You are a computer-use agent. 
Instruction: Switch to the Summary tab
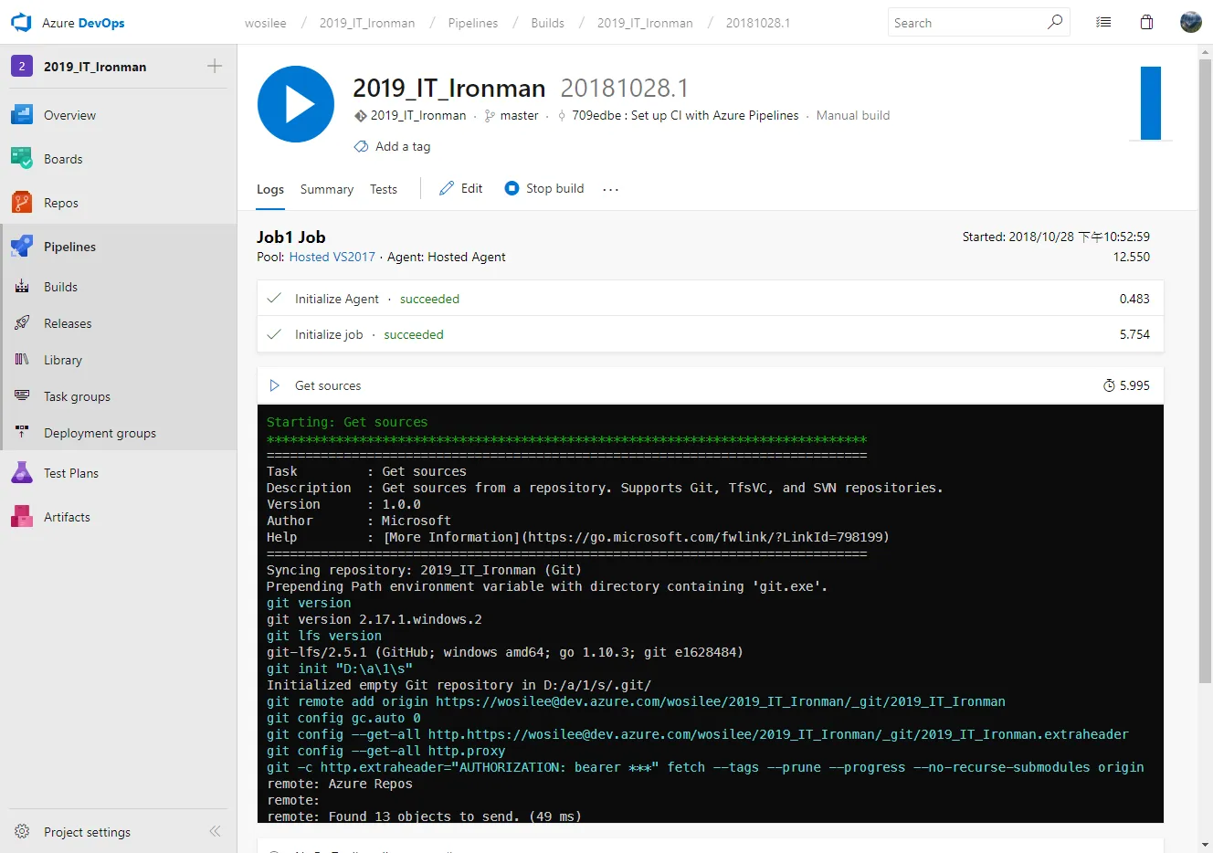tap(326, 188)
